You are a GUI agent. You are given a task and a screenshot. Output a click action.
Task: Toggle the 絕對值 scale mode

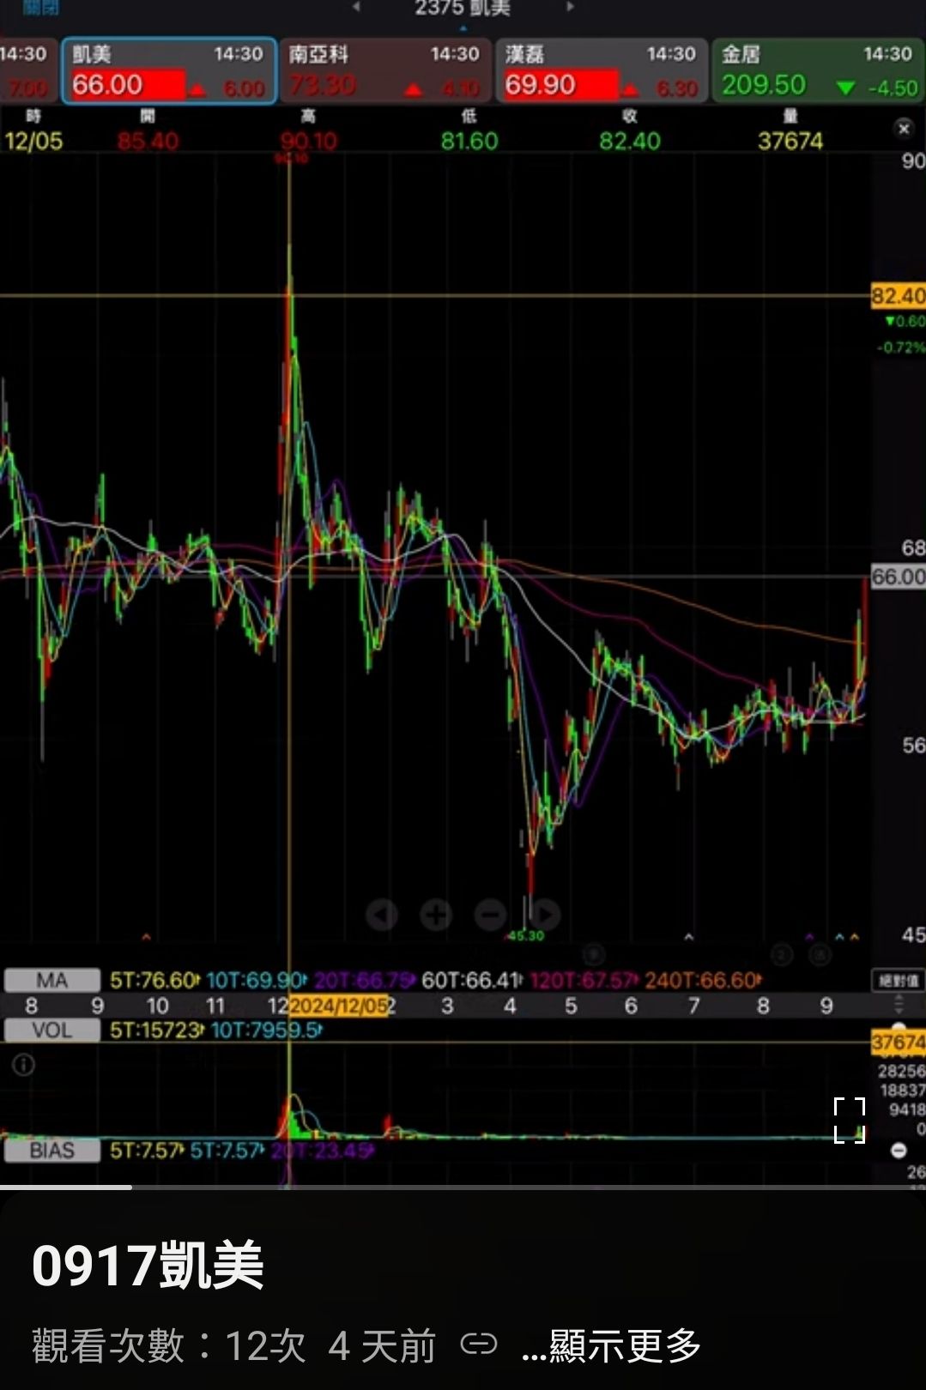pos(899,981)
